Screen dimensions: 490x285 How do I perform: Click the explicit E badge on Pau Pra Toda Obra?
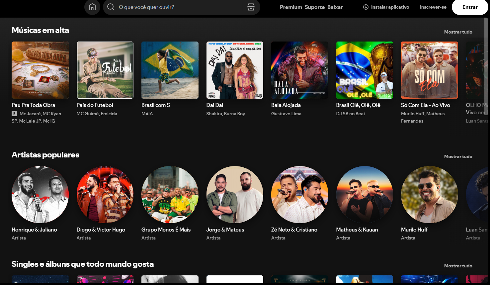pos(14,114)
